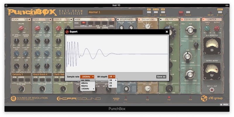Toggle the TOOLS module active LED
This screenshot has width=234, height=117.
[71, 19]
